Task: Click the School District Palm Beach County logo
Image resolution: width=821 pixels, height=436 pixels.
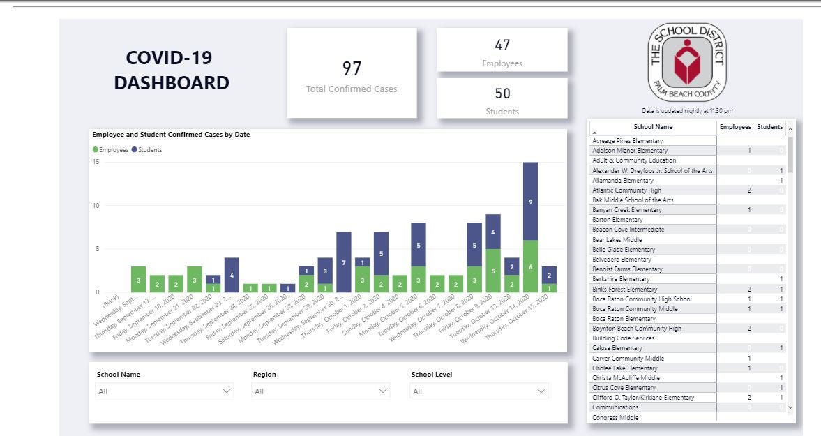Action: (687, 63)
